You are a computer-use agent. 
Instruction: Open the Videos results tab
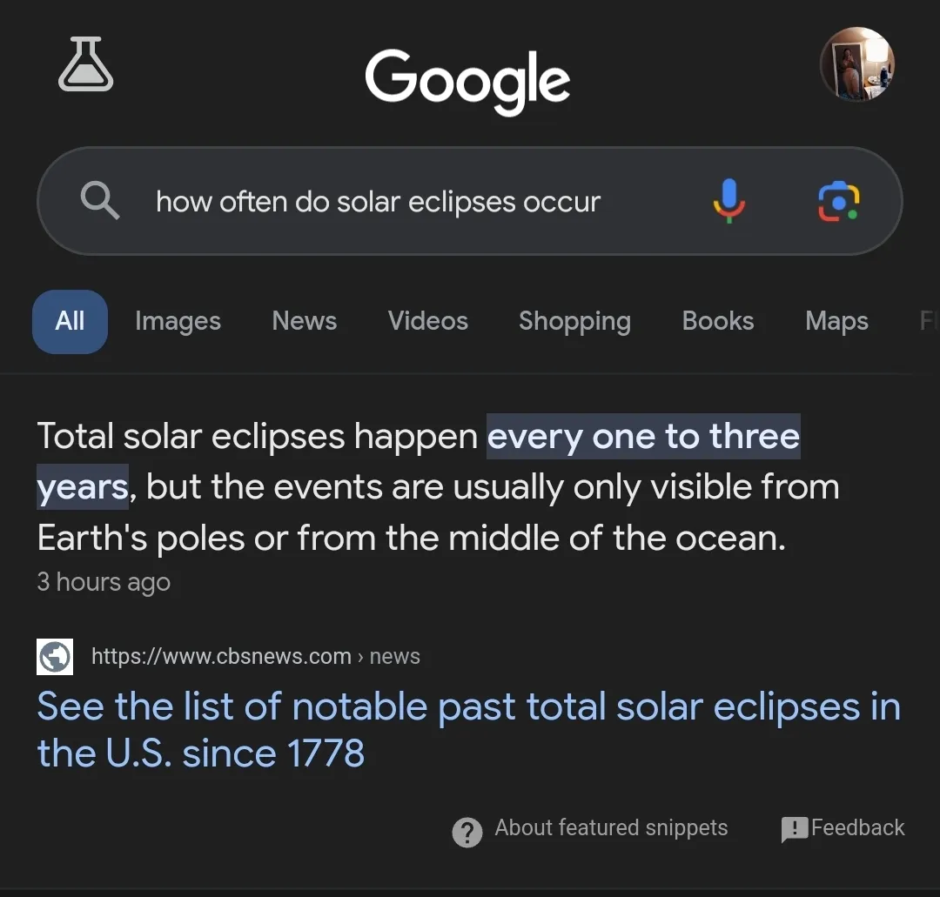(428, 321)
